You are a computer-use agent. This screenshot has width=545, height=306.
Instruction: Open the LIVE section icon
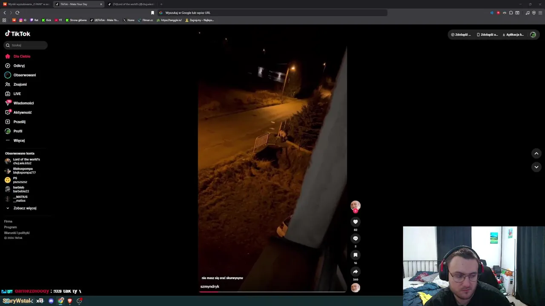[8, 93]
